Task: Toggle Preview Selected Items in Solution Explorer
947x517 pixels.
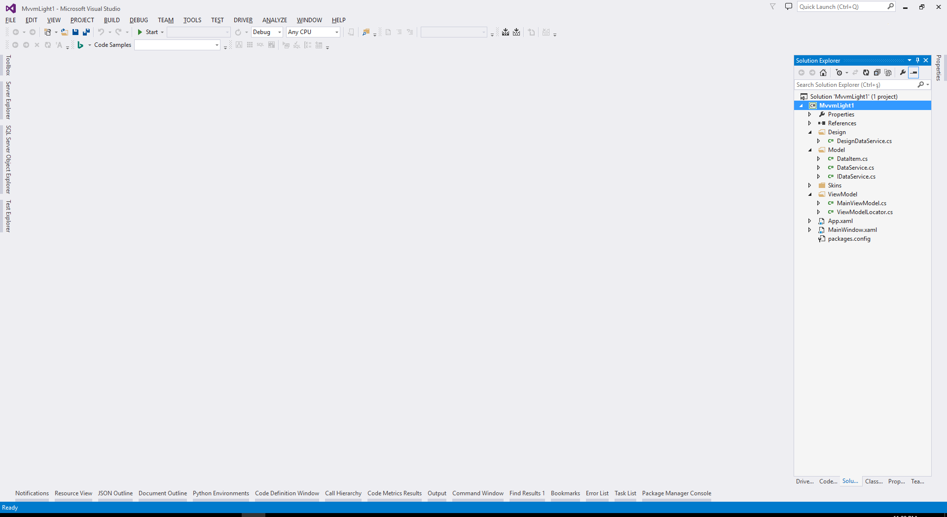Action: (x=913, y=73)
